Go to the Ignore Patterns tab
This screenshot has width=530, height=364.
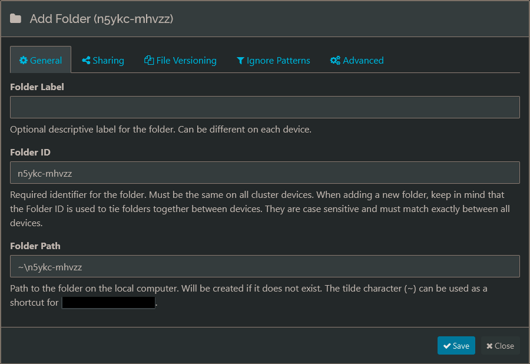pyautogui.click(x=273, y=60)
